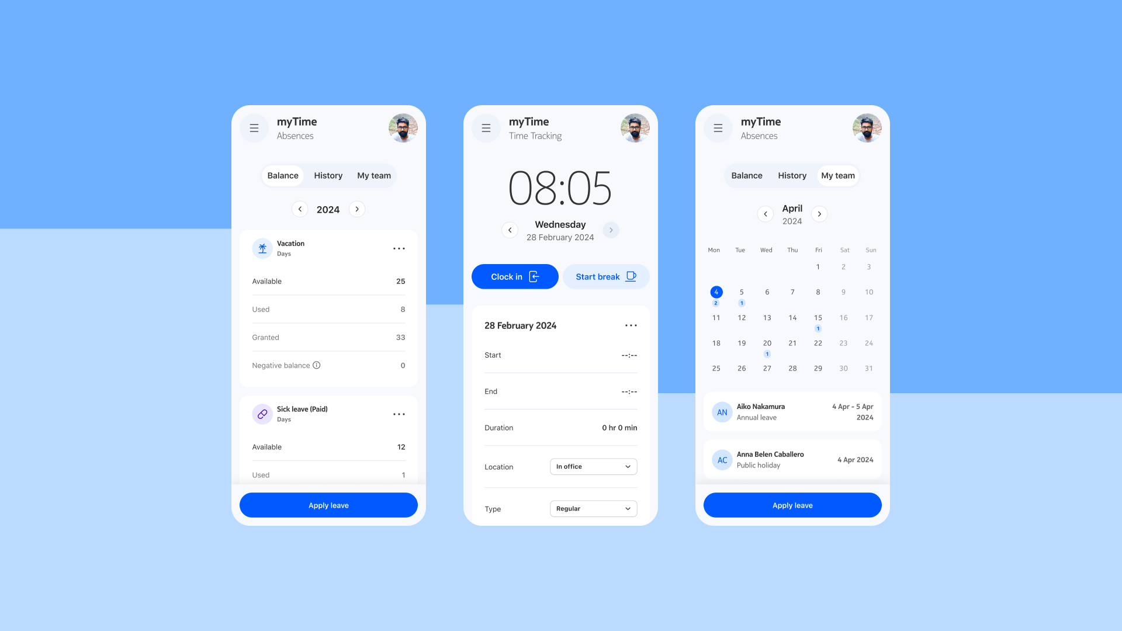Click the vacation beach umbrella icon
The image size is (1122, 631).
click(x=261, y=247)
